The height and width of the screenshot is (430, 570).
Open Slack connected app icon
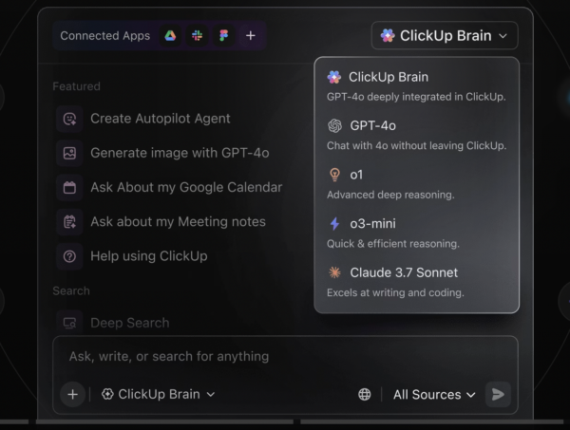coord(197,35)
